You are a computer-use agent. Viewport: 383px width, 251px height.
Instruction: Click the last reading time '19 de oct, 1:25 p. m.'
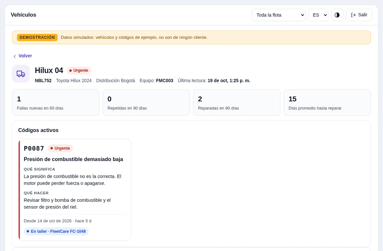229,81
